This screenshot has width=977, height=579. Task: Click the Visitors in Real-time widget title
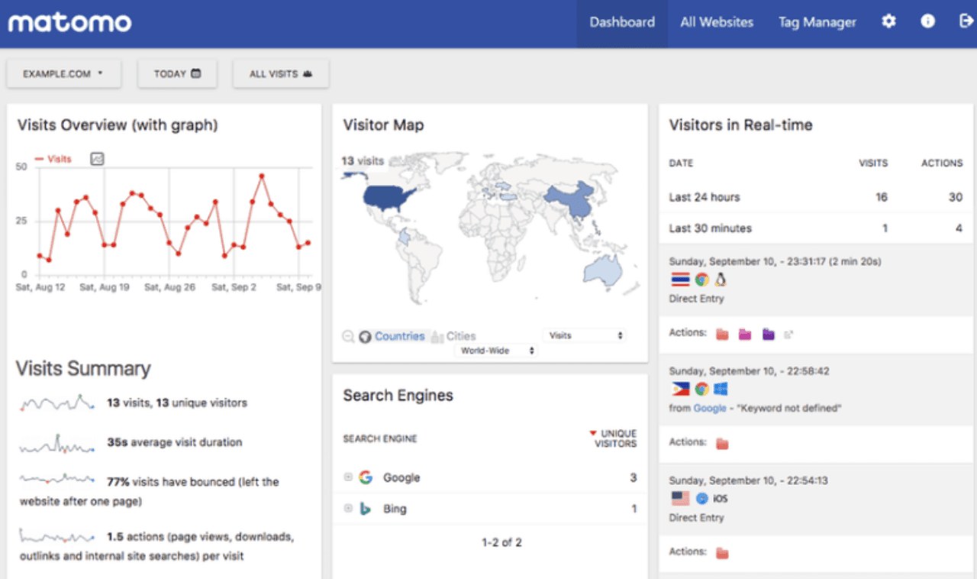pos(740,125)
